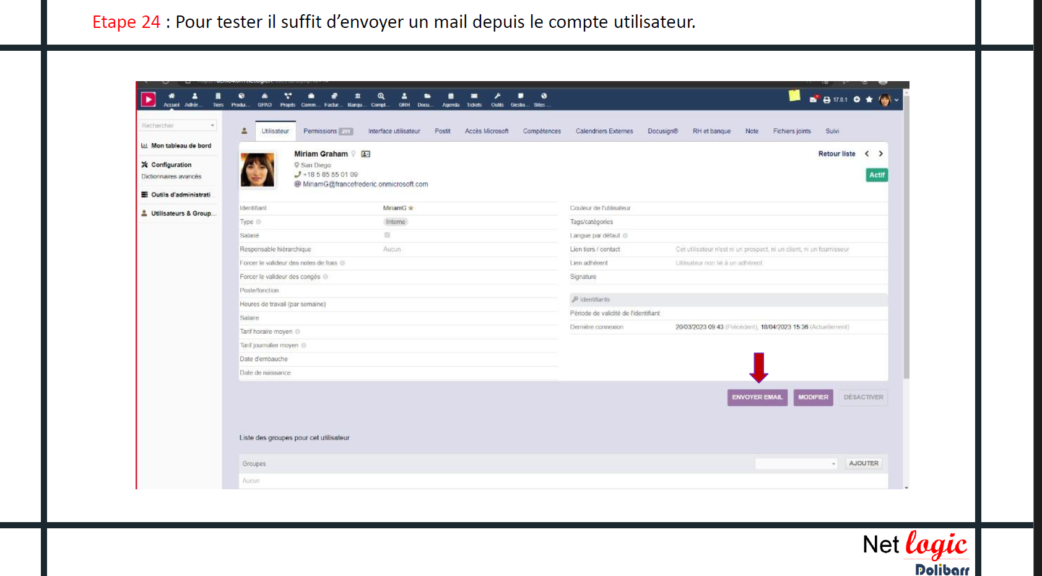The width and height of the screenshot is (1042, 576).
Task: Click the printer icon in top bar
Action: 827,100
